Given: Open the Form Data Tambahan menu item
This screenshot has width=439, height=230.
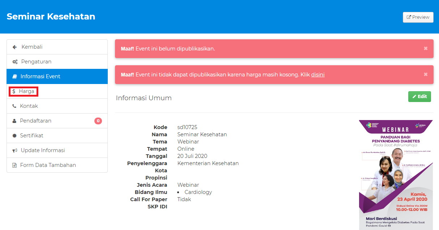Looking at the screenshot, I should point(48,165).
